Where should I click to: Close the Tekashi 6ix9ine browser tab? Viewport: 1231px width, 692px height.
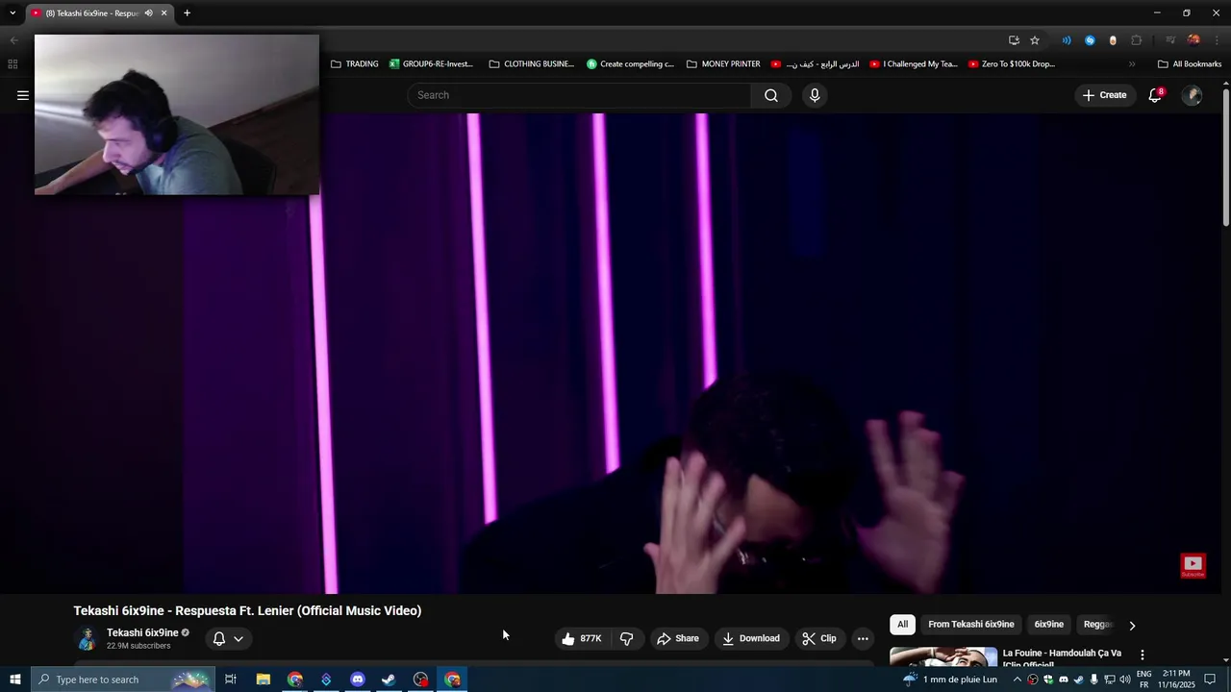click(163, 12)
